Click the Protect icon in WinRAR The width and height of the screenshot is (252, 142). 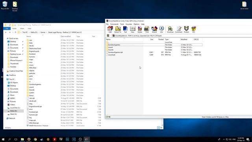(186, 30)
